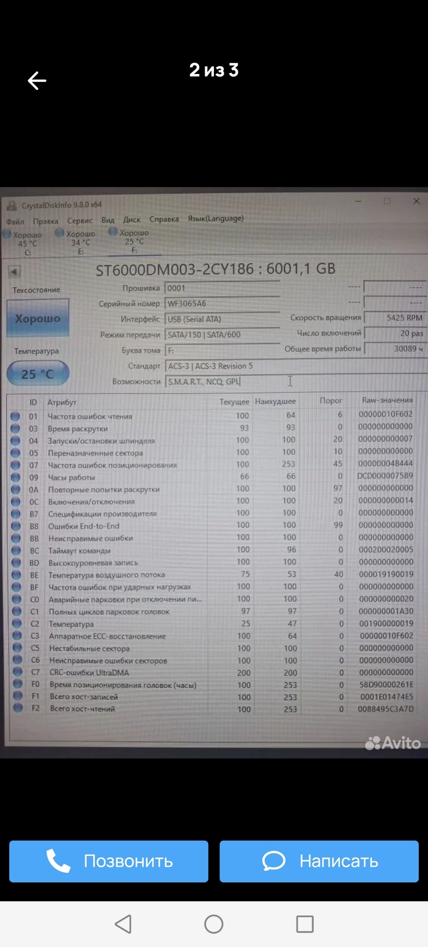The height and width of the screenshot is (947, 428).
Task: Click status dot for Температура воздушного потока
Action: click(x=15, y=575)
